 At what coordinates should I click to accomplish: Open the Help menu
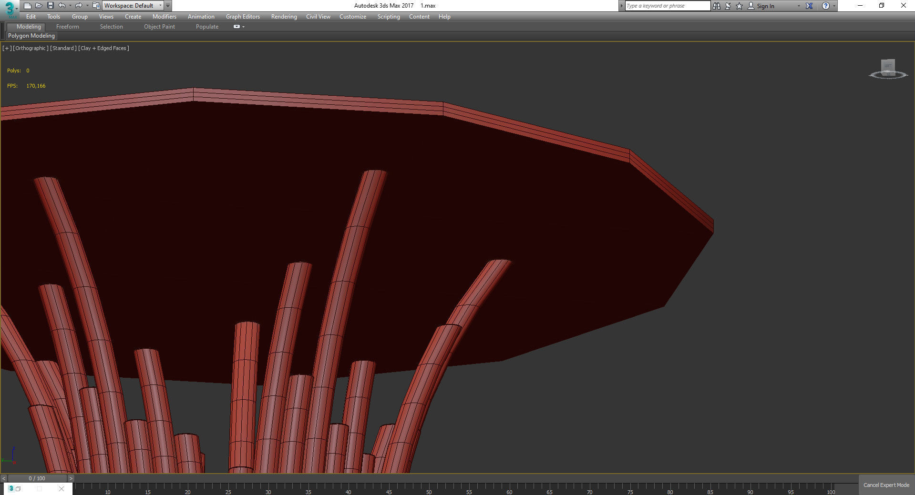444,17
